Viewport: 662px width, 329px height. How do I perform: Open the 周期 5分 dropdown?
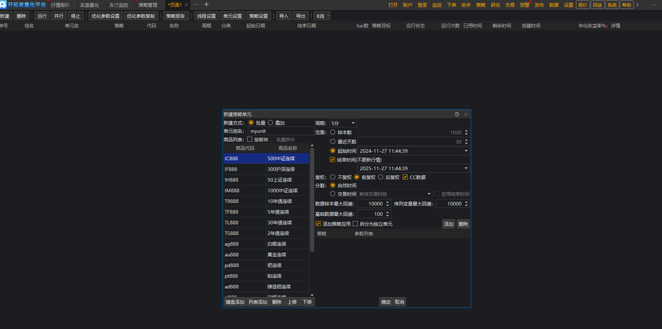(x=343, y=123)
